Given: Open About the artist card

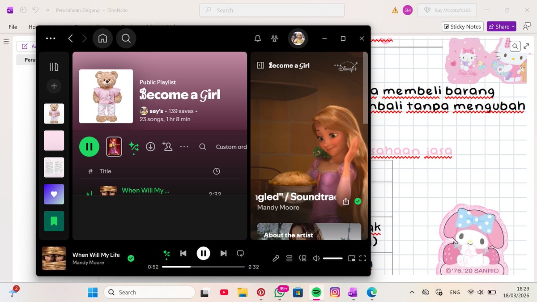Looking at the screenshot, I should [x=309, y=232].
